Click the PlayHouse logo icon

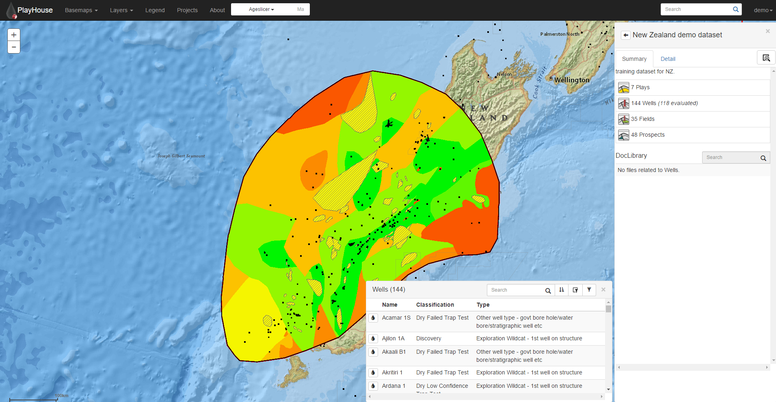[11, 11]
